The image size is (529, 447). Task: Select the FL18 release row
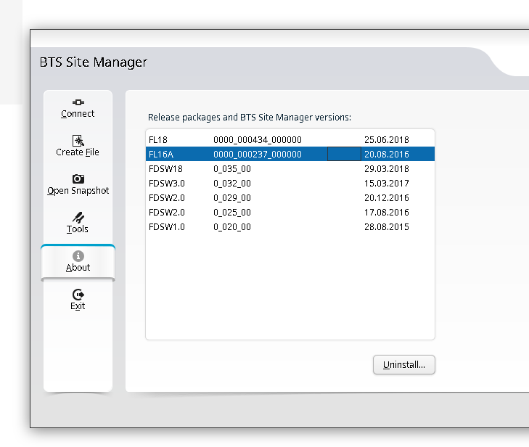coord(290,139)
